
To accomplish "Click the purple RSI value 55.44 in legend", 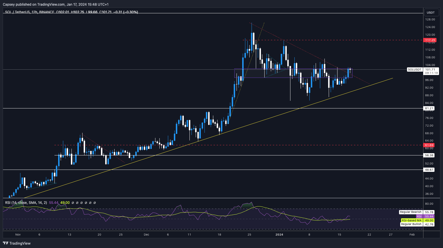I will click(x=54, y=203).
